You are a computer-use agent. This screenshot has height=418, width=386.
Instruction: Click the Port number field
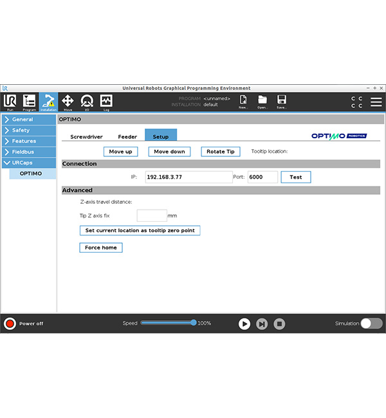(x=262, y=177)
